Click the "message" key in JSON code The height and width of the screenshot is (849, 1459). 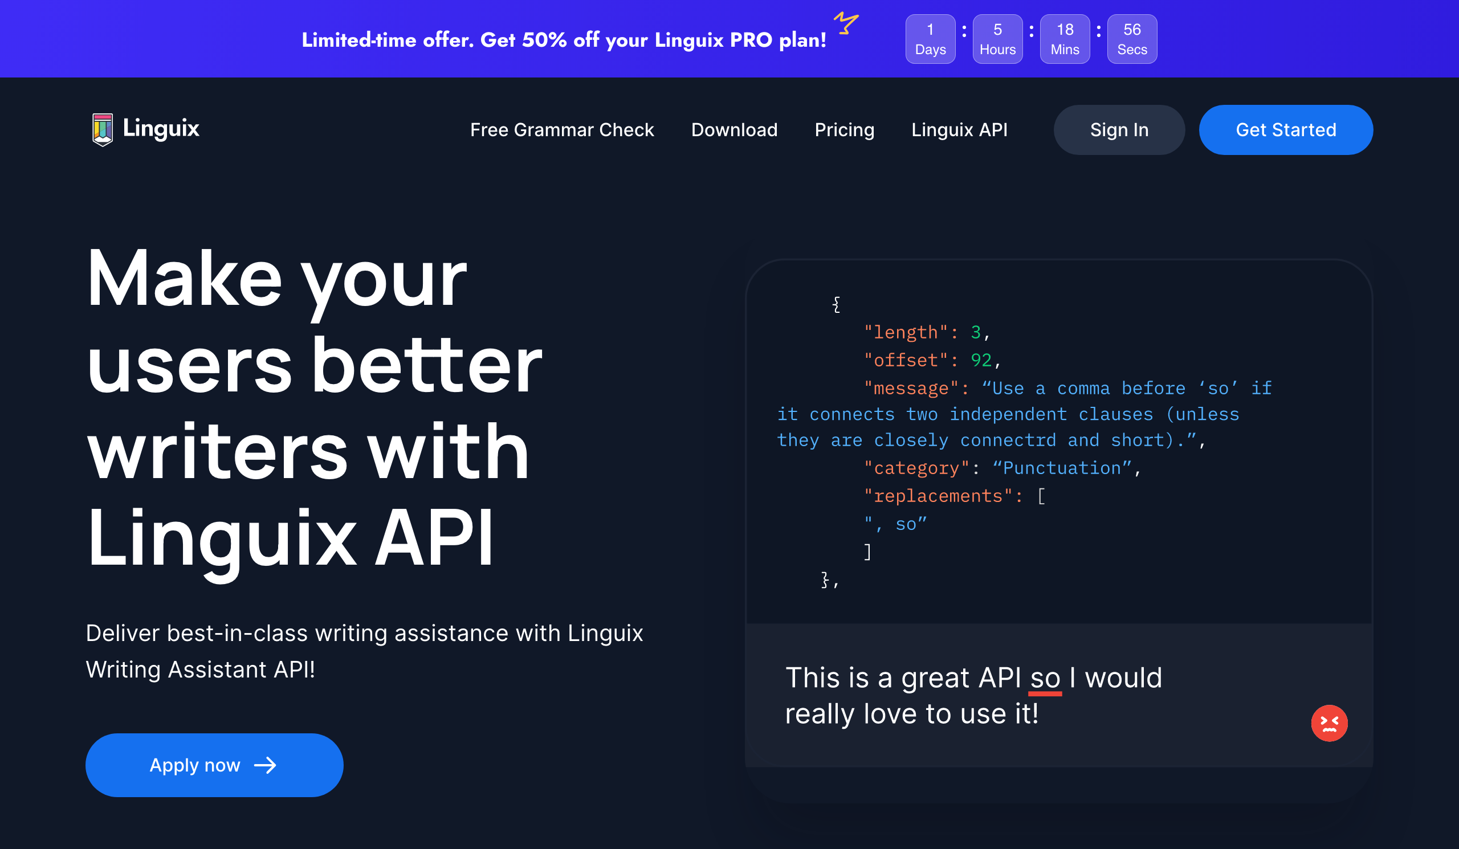click(911, 388)
